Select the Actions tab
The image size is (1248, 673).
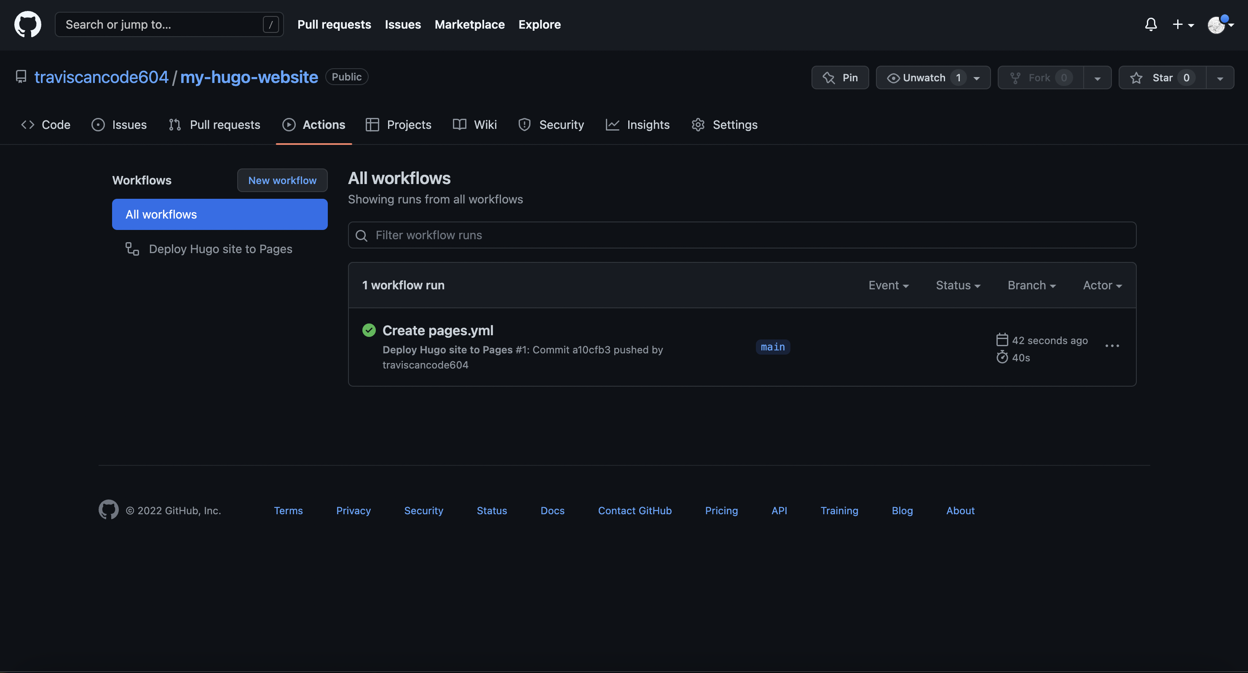tap(313, 124)
